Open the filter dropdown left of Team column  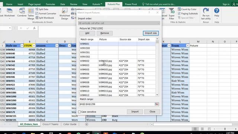[169, 45]
